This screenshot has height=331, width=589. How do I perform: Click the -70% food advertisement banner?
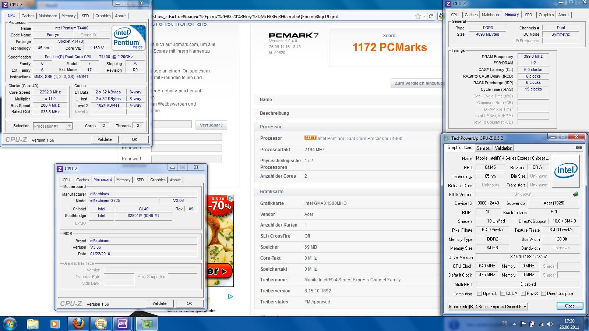(x=220, y=241)
